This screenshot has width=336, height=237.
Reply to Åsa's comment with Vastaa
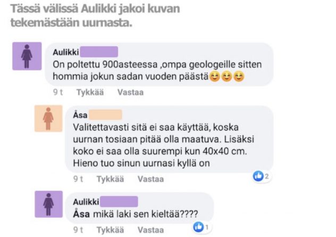[150, 179]
